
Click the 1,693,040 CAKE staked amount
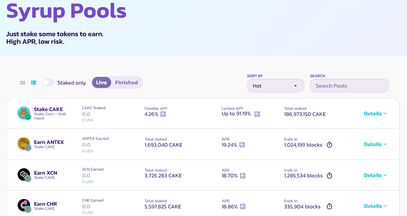(x=163, y=145)
